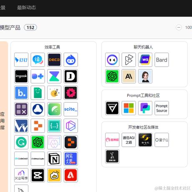Click ChatGPT icon in 聊天机器人 panel

112,76
